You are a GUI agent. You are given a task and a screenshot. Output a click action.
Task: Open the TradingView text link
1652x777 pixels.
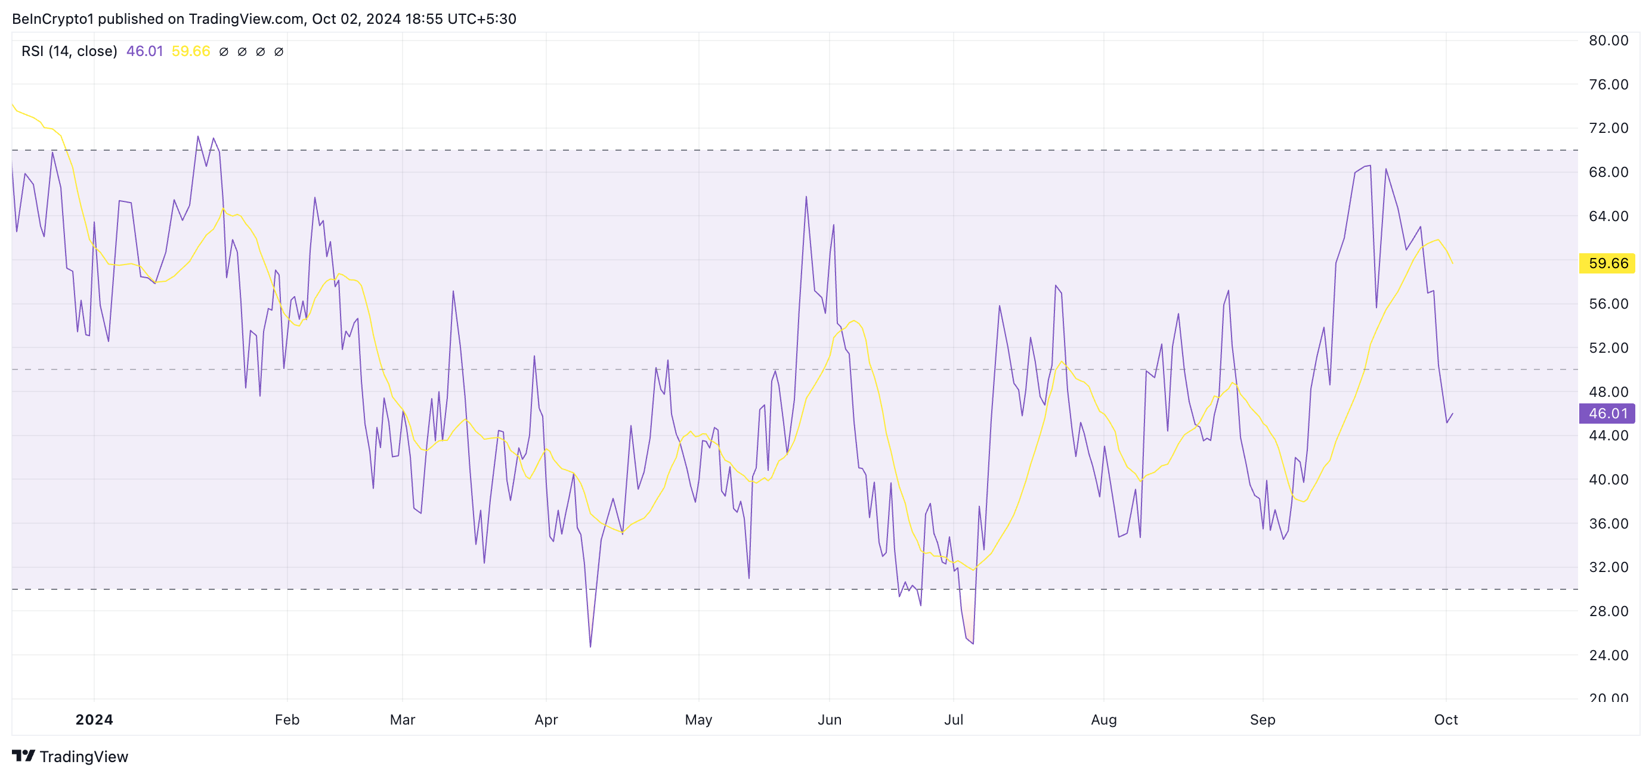tap(83, 757)
